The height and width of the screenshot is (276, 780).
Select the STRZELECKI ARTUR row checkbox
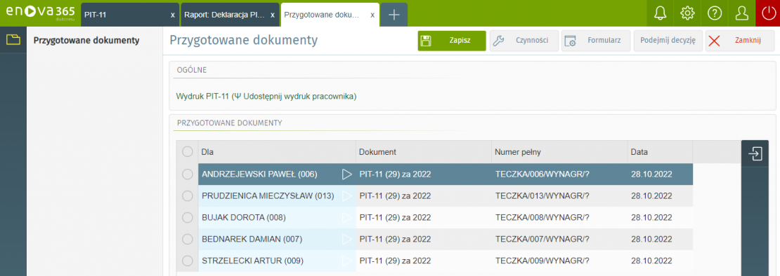pyautogui.click(x=188, y=260)
